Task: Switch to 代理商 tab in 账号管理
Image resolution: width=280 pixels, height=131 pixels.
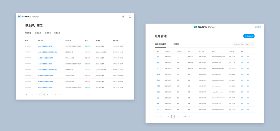Action: pos(176,44)
